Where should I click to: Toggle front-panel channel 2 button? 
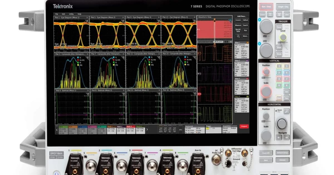tap(279, 72)
